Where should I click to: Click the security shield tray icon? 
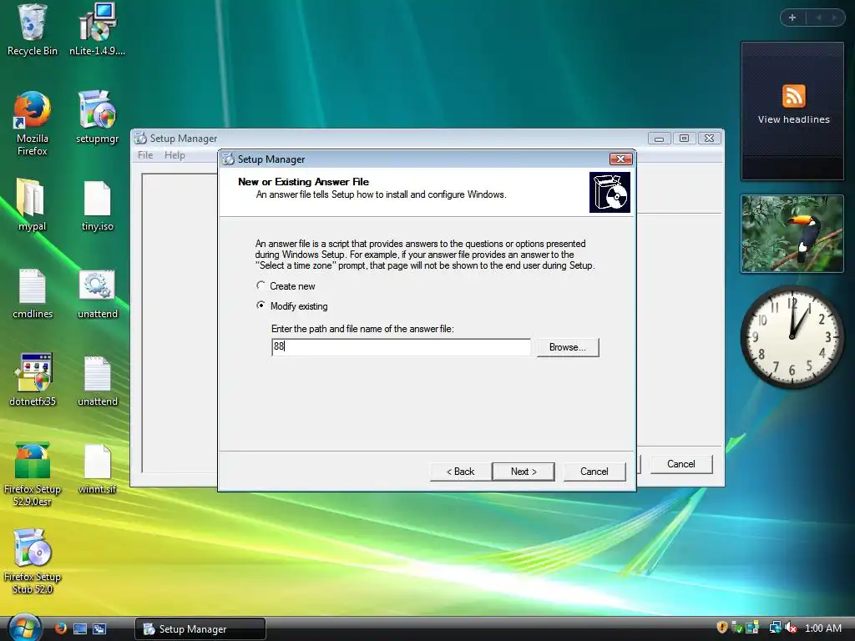pos(722,628)
